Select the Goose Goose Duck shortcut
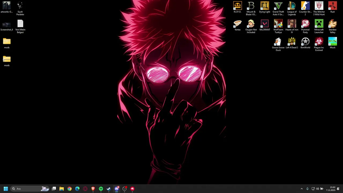 278,44
